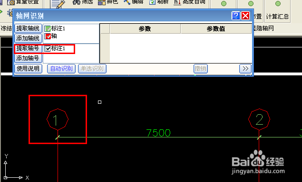The height and width of the screenshot is (182, 302).
Task: Click the 编辑 edit tool icon
Action: [x=127, y=2]
